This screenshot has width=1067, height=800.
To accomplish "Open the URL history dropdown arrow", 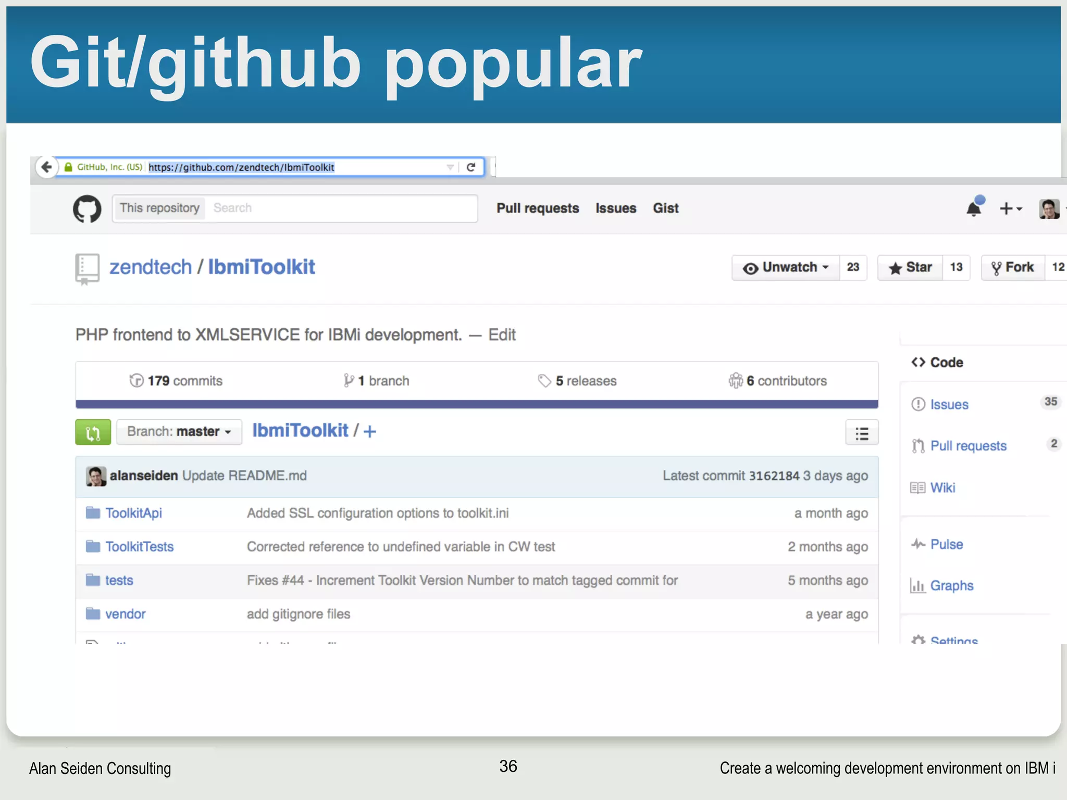I will (x=450, y=167).
